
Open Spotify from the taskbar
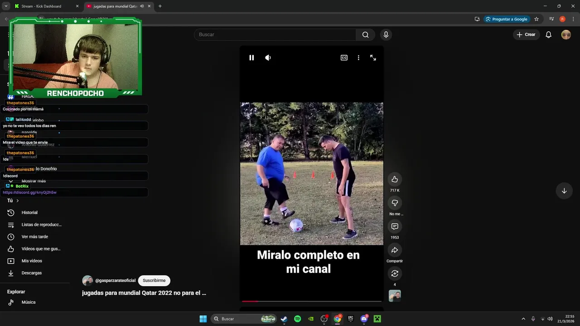(297, 319)
